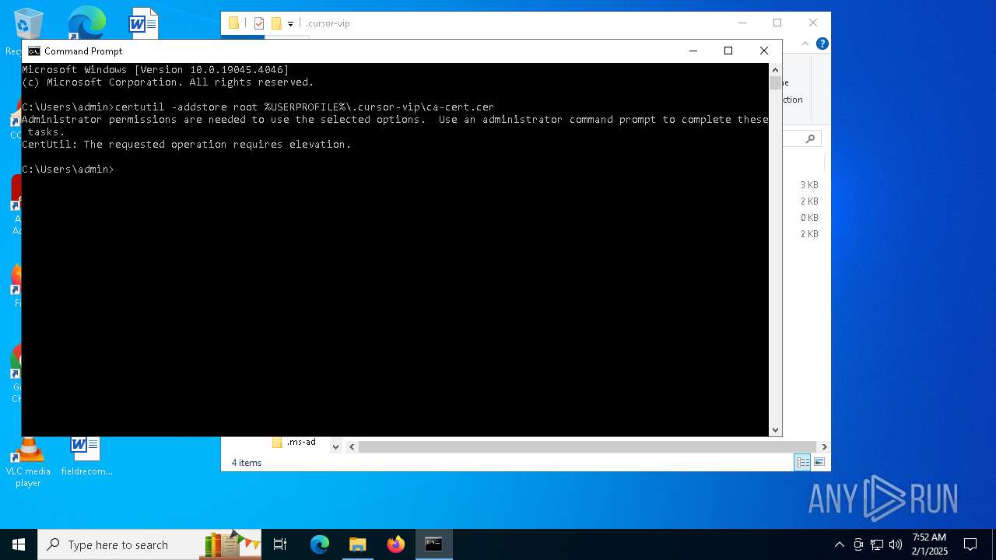Switch Explorer to Large icons view
This screenshot has height=560, width=996.
tap(819, 462)
